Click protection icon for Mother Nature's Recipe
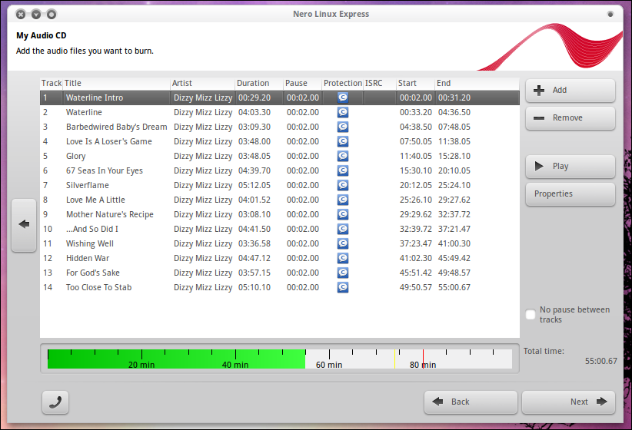Image resolution: width=632 pixels, height=430 pixels. tap(343, 214)
